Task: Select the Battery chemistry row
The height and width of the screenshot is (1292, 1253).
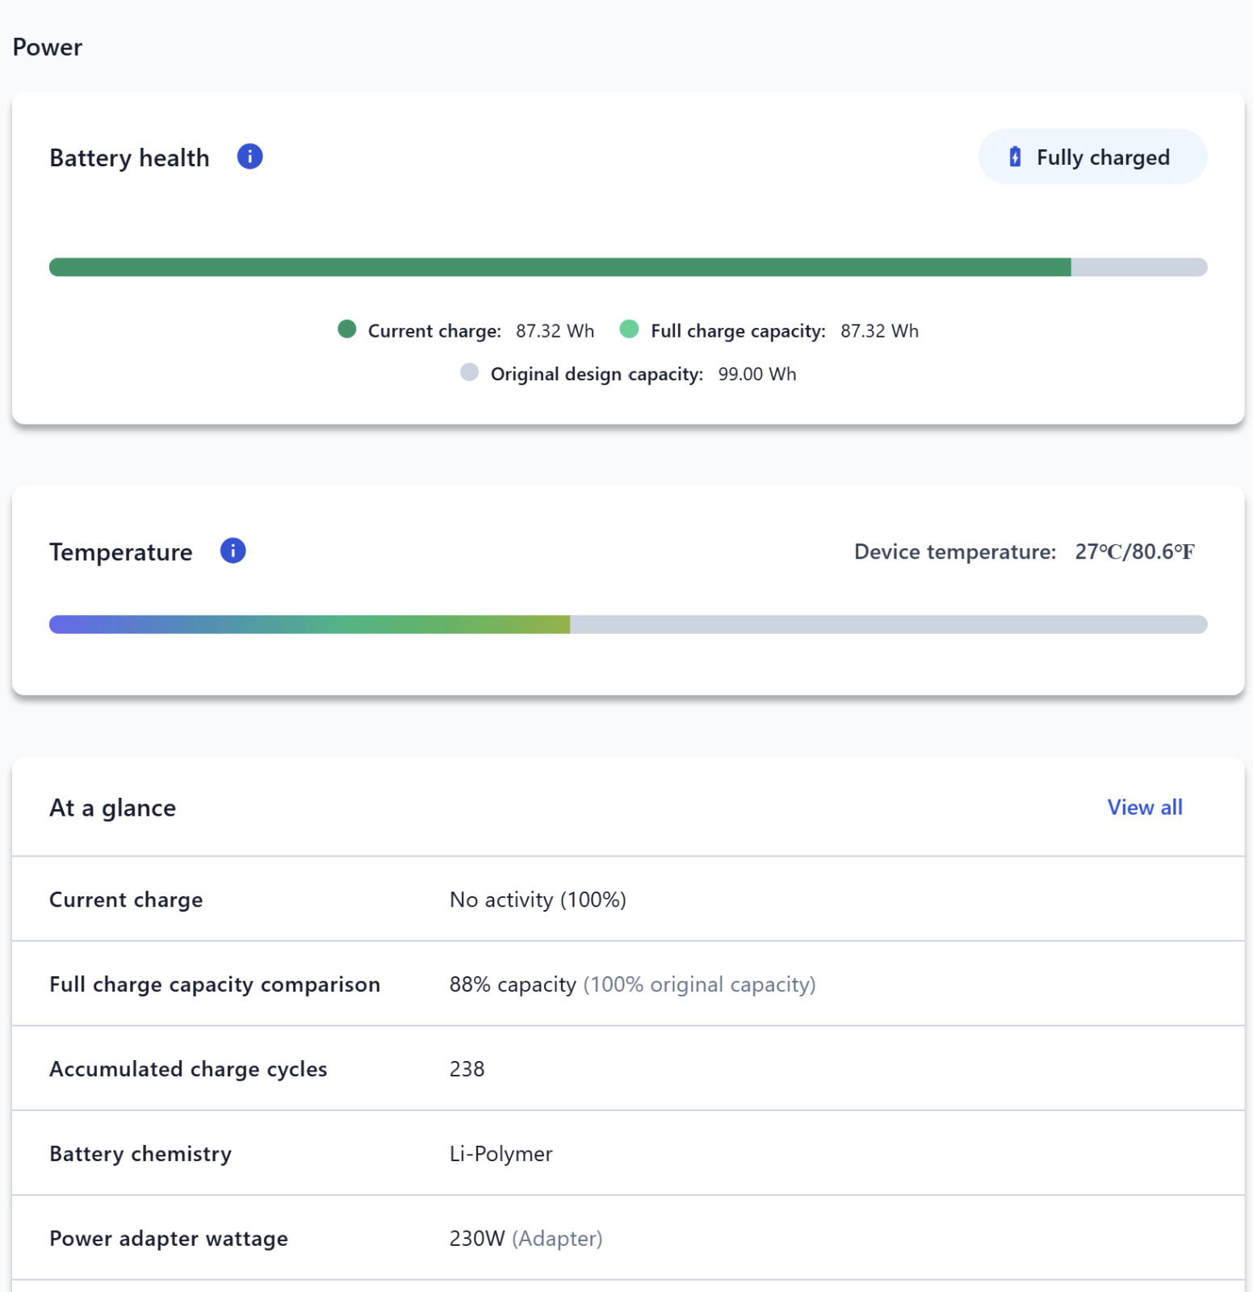Action: click(628, 1153)
